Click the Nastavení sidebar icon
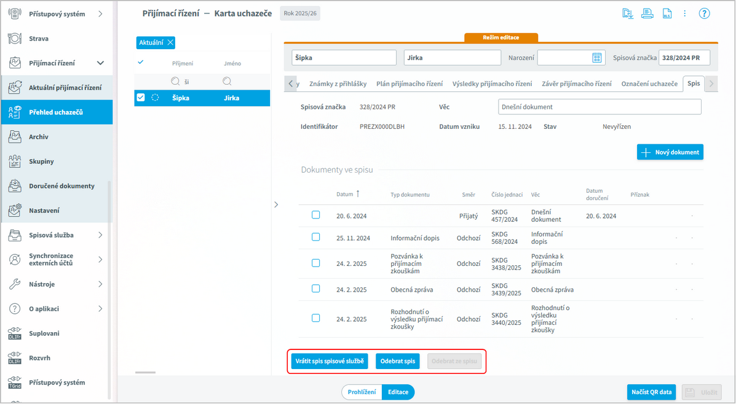736x404 pixels. click(x=15, y=211)
